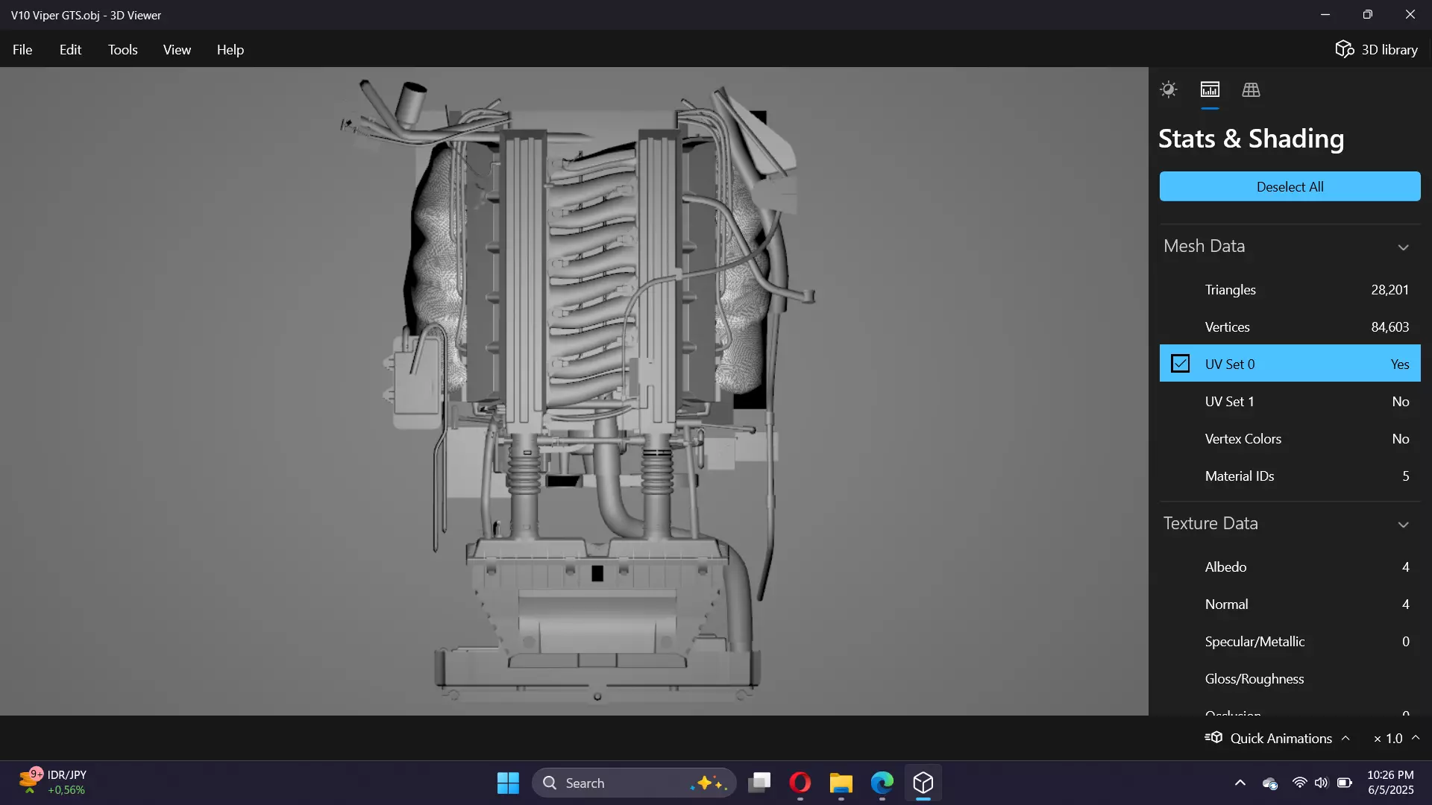Open Microsoft Edge from the taskbar

point(882,783)
